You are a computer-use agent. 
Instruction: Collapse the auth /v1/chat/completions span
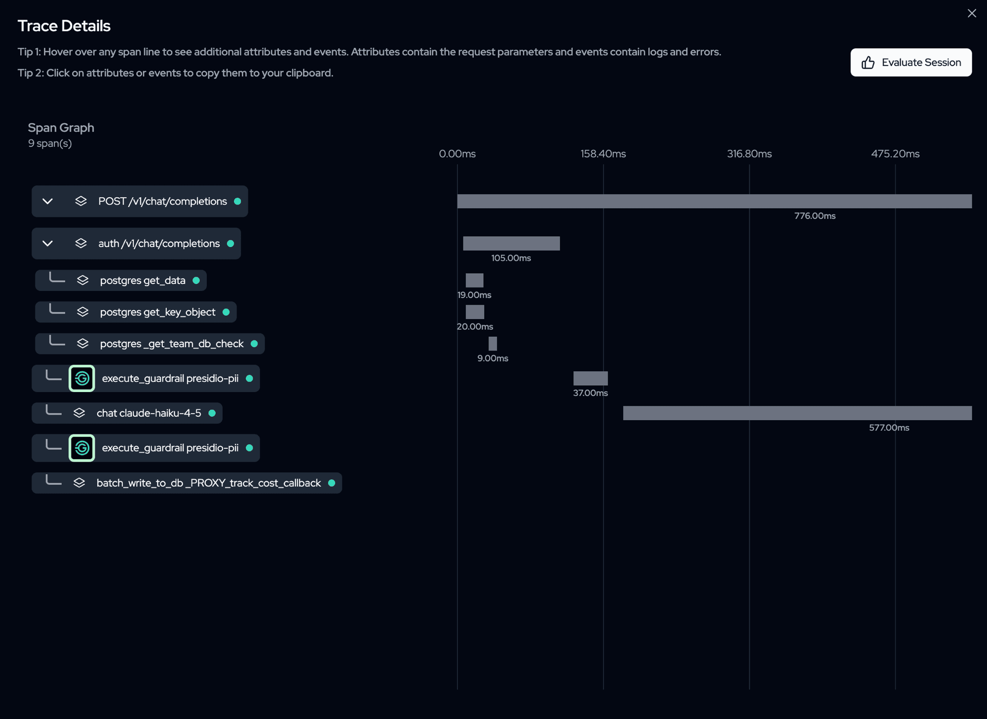[x=47, y=244]
